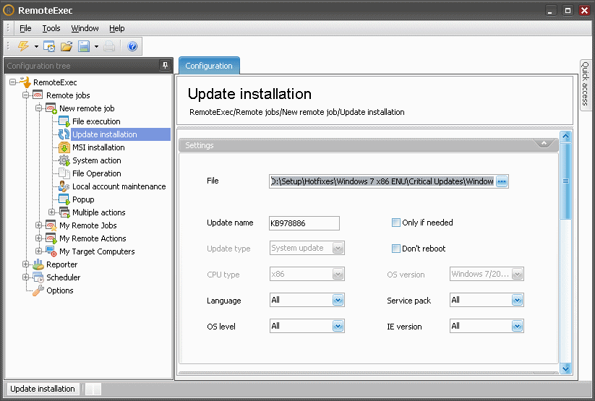Select the Configuration tab

pos(209,66)
